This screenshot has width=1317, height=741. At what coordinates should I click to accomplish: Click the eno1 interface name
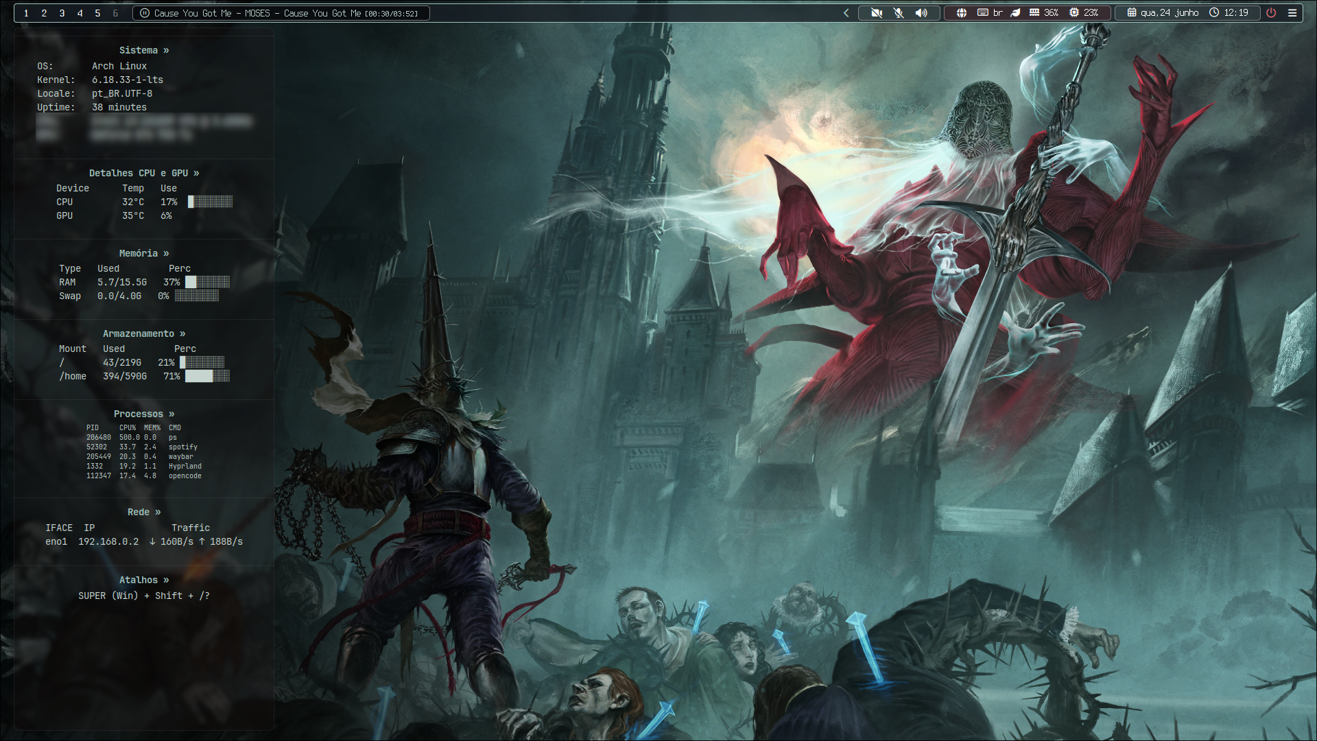tap(56, 541)
